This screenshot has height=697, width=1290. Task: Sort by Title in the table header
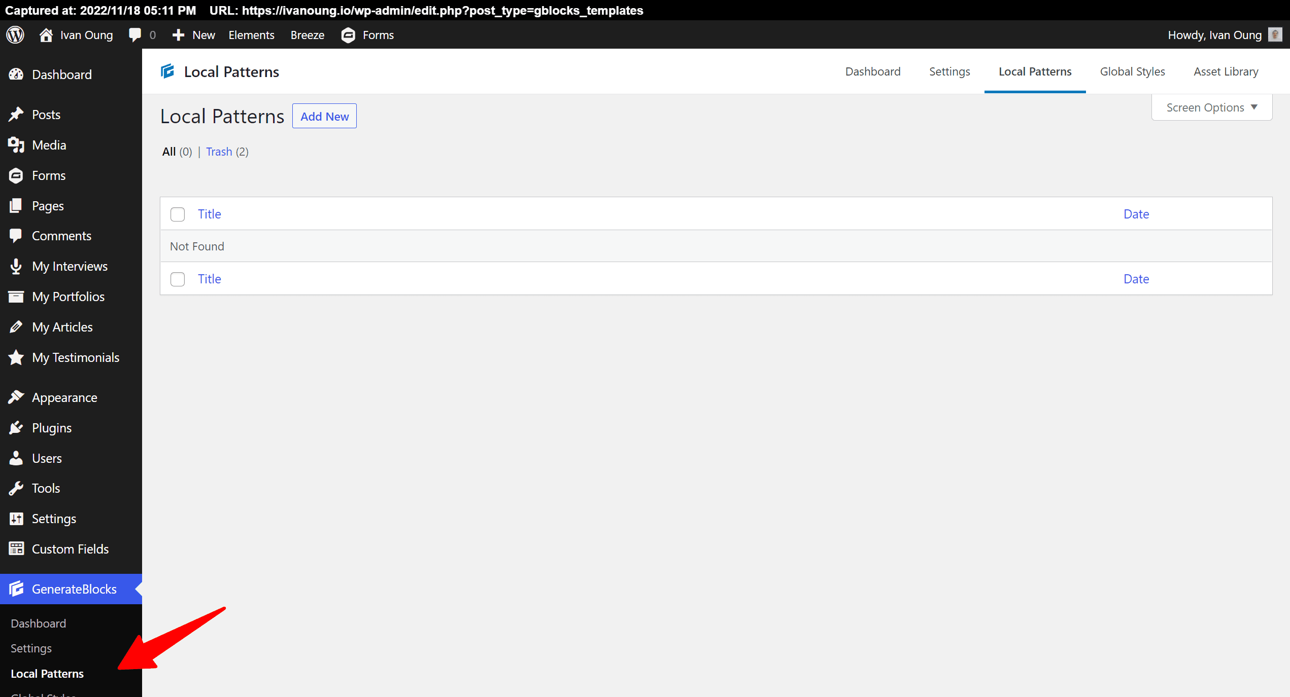pyautogui.click(x=210, y=214)
